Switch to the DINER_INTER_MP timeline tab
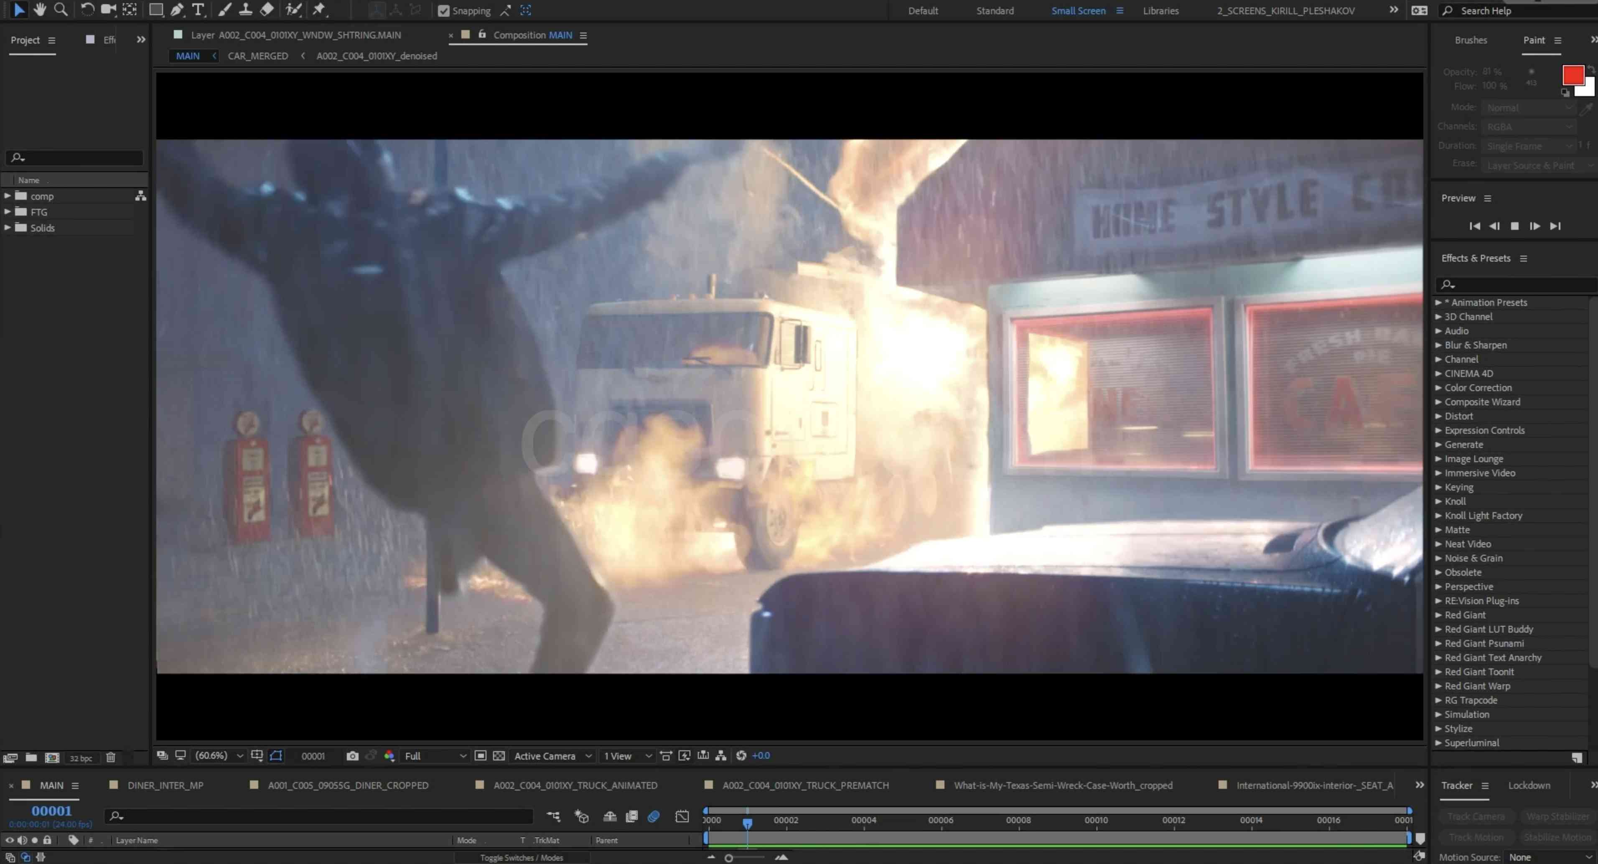 pos(165,785)
